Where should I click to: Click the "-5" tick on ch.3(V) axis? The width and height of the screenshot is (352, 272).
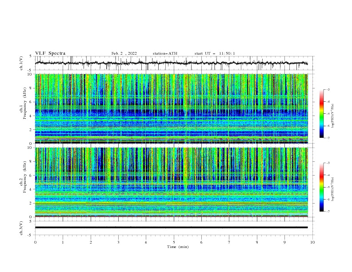coord(30,235)
